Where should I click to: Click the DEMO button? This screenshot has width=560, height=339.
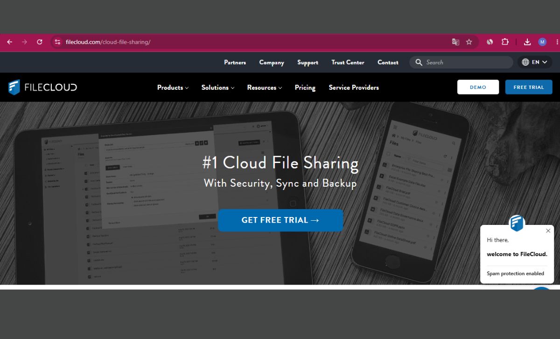478,87
